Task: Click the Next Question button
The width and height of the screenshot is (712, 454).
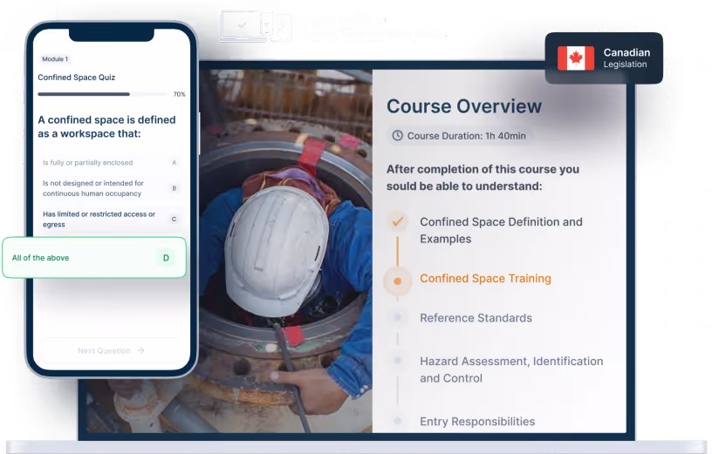Action: 111,350
